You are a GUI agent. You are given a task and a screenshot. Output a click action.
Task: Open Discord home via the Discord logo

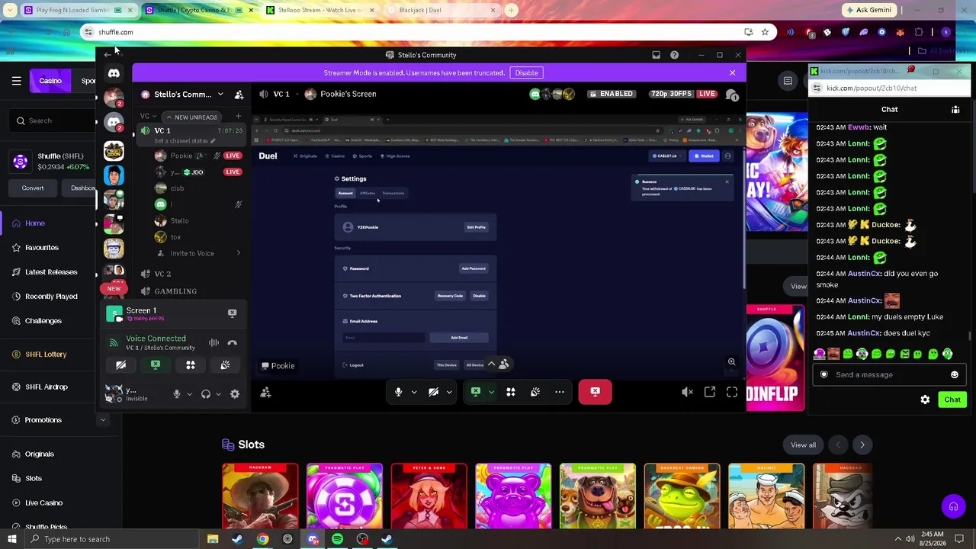point(114,73)
